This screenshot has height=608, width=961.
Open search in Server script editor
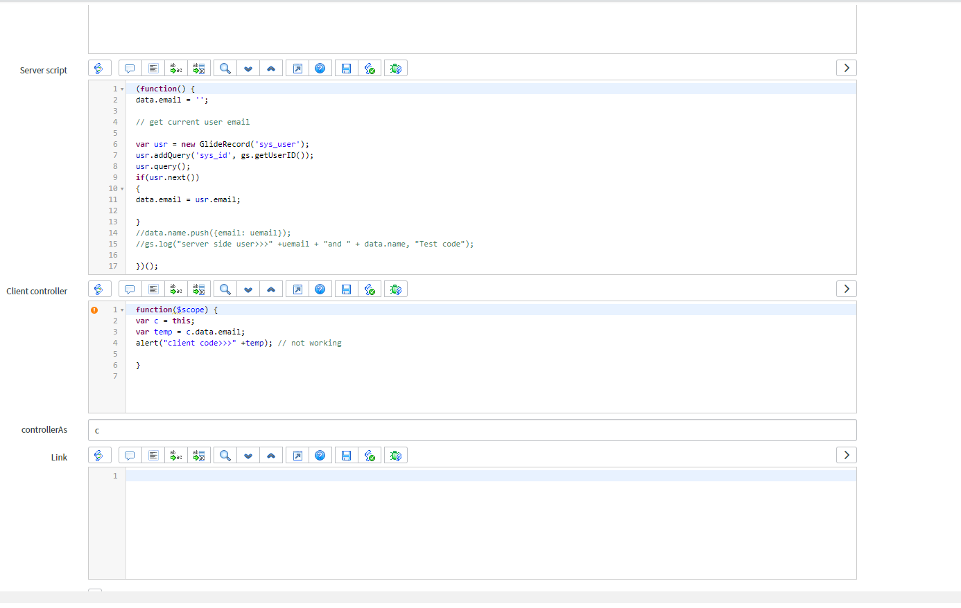(225, 69)
